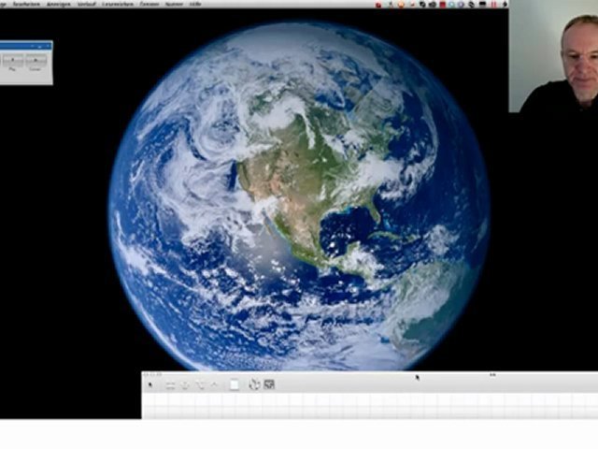Select the arrow pointer tool in bottom toolbar
Image resolution: width=598 pixels, height=449 pixels.
pyautogui.click(x=149, y=384)
